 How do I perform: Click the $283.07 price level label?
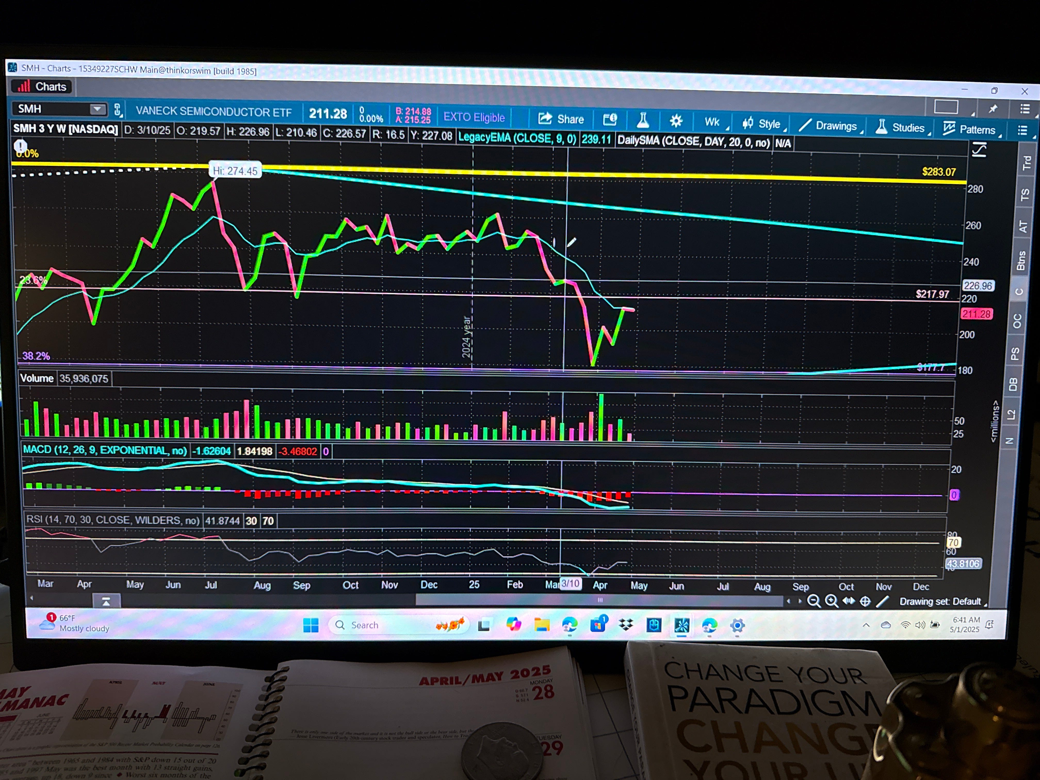[x=938, y=172]
